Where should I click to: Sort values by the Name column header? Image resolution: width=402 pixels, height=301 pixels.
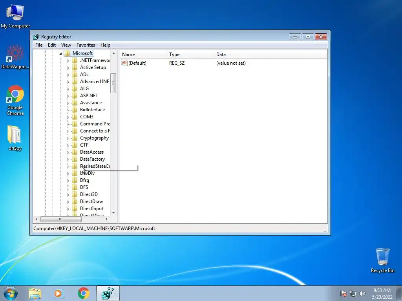143,54
